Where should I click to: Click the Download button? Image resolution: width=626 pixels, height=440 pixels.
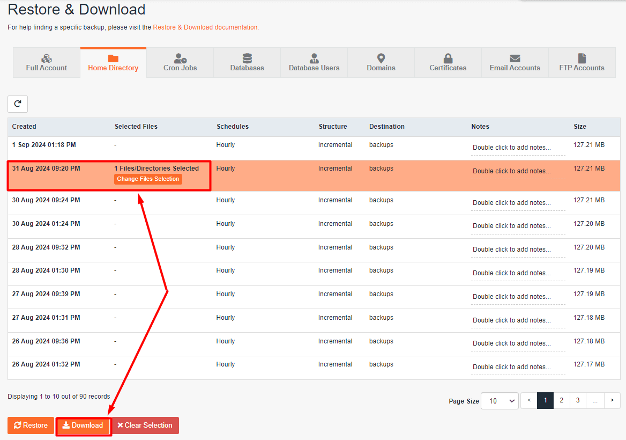coord(83,426)
